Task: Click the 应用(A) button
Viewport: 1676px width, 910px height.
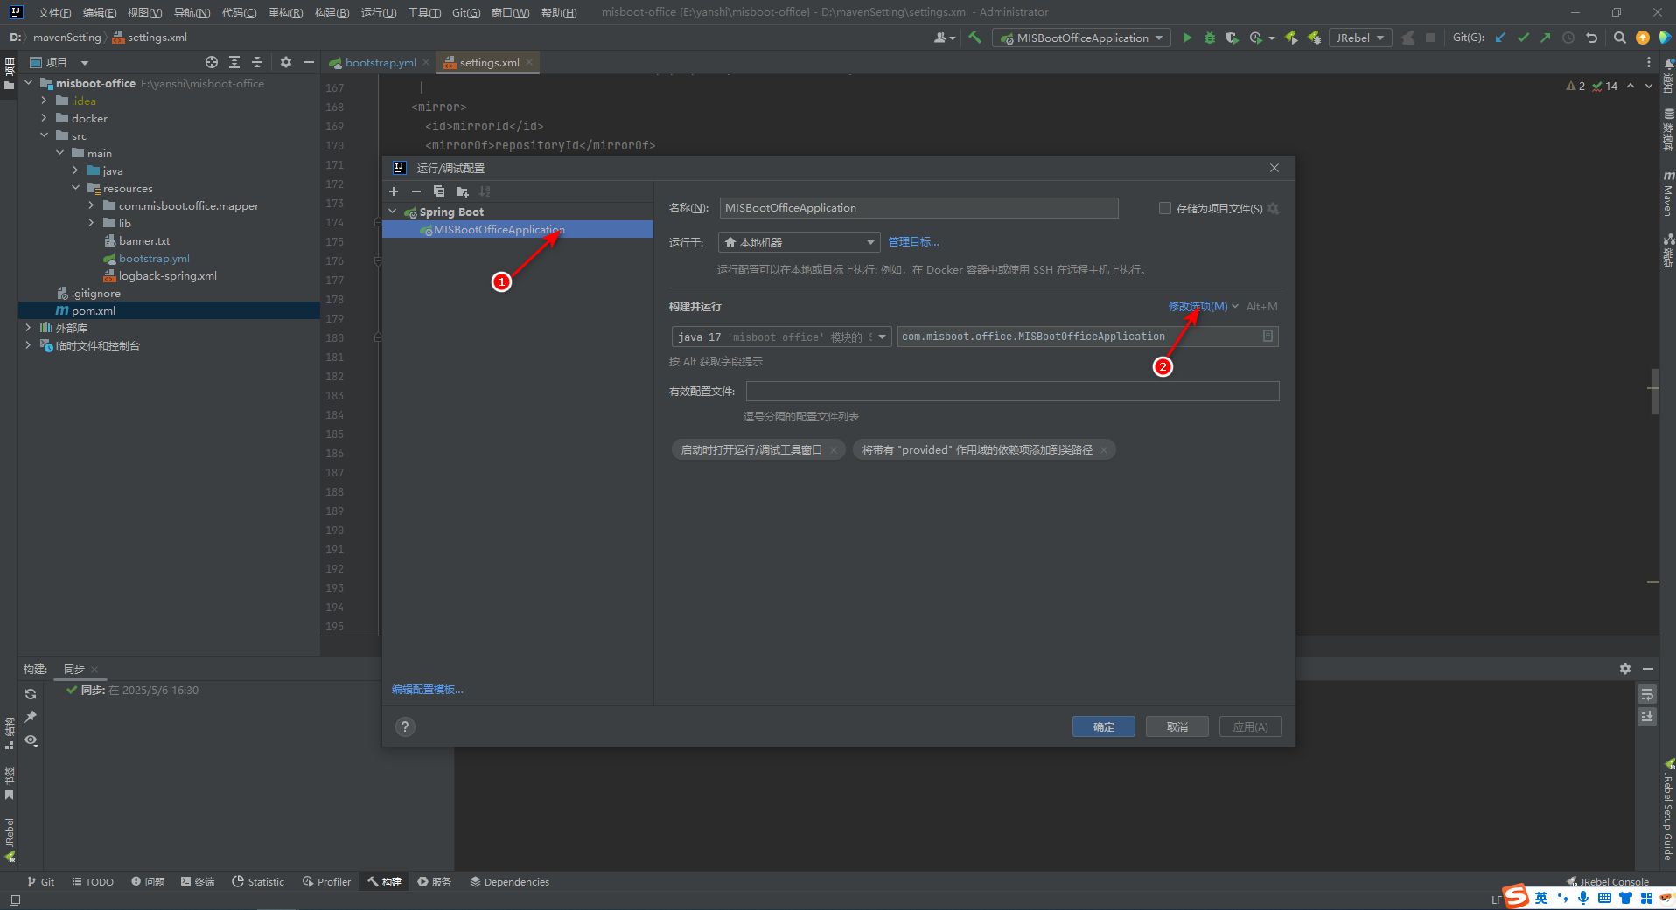Action: 1251,726
